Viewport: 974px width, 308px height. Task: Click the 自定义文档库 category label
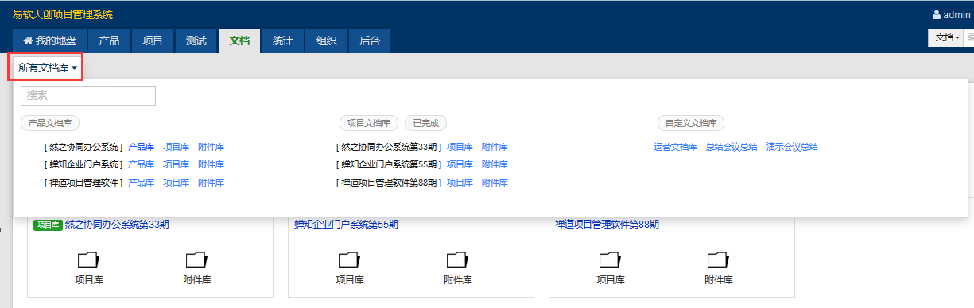691,123
